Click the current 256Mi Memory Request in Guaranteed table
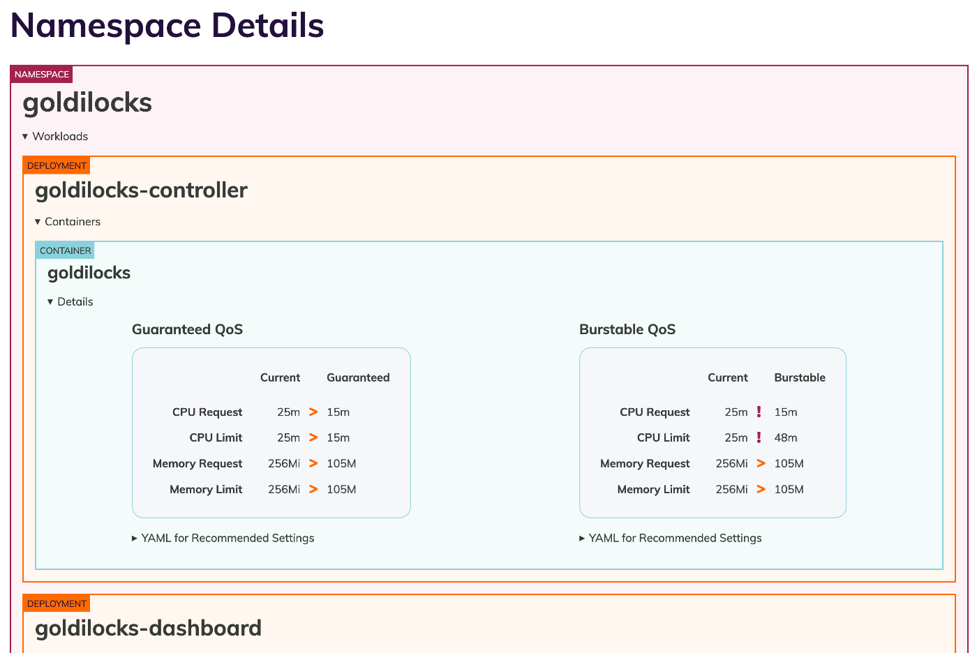 tap(284, 463)
